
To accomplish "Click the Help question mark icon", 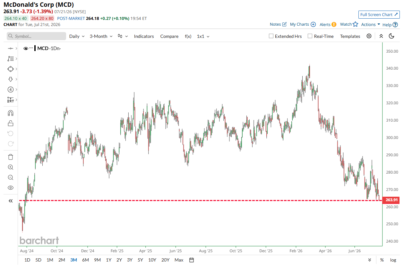I will coord(395,25).
